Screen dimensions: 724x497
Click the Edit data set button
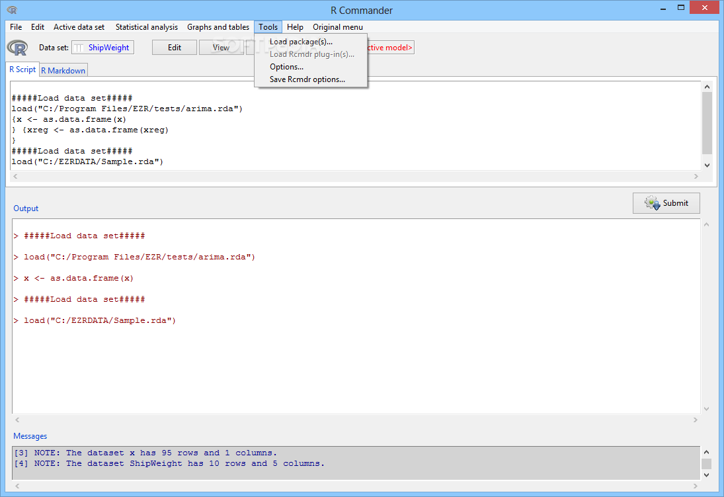pos(175,48)
